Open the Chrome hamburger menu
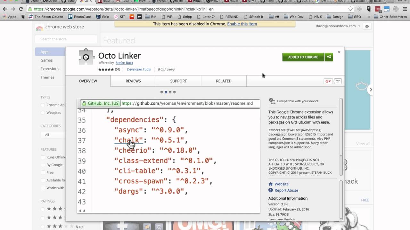Screen dimensions: 410x230 [405, 9]
